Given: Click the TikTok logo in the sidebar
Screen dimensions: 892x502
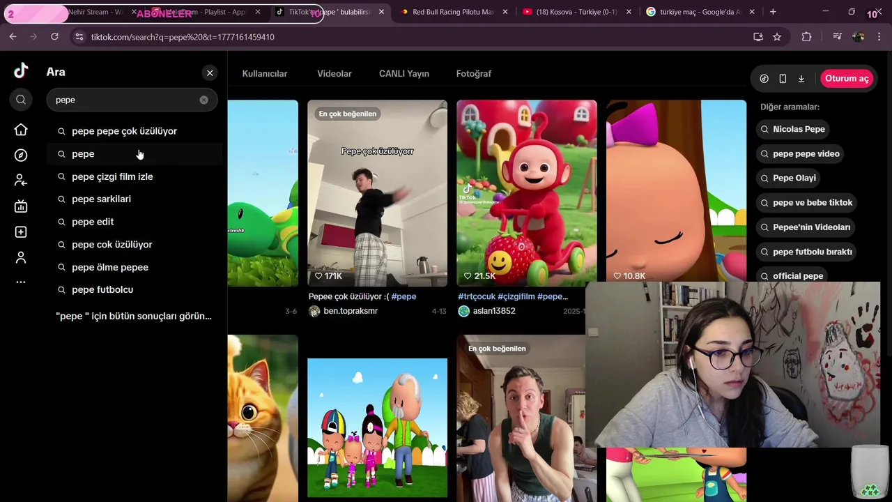Looking at the screenshot, I should [21, 70].
